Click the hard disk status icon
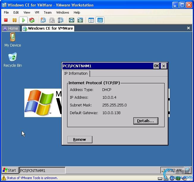This screenshot has width=194, height=182. [x=160, y=178]
